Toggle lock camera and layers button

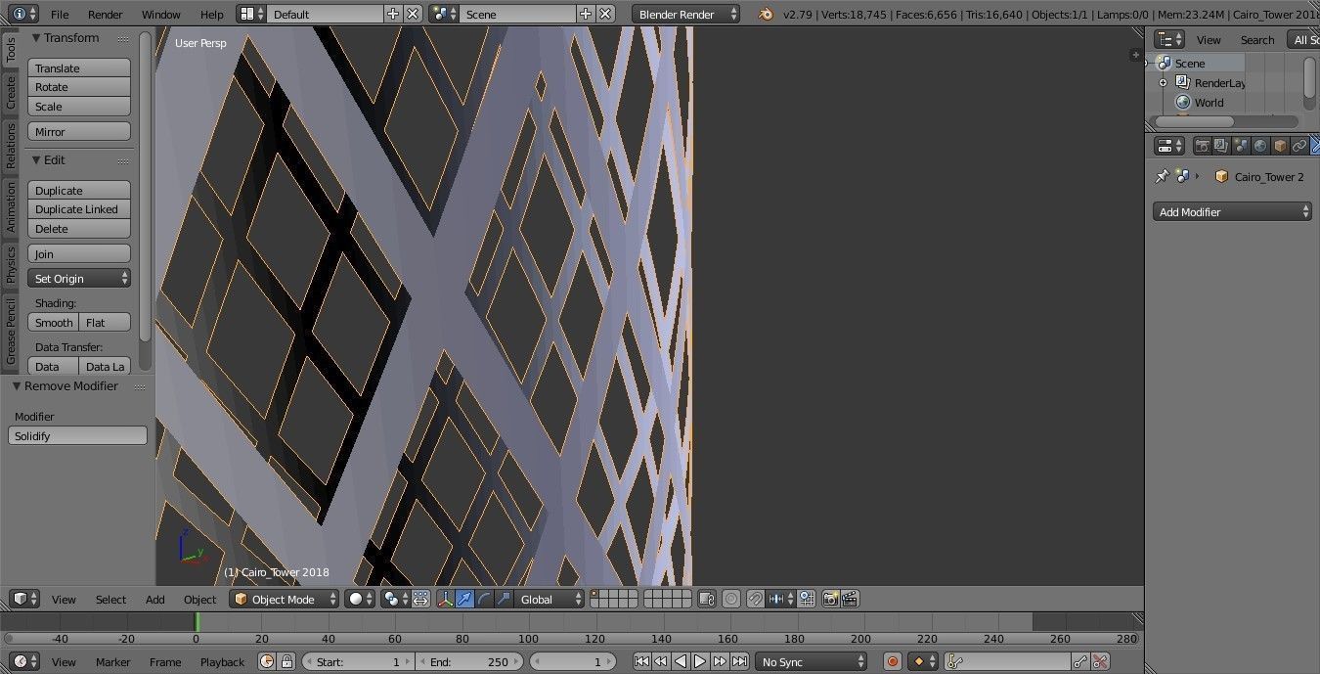[x=706, y=599]
